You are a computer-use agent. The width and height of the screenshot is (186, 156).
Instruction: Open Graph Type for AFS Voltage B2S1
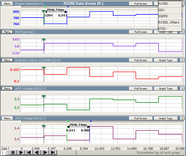point(166,118)
